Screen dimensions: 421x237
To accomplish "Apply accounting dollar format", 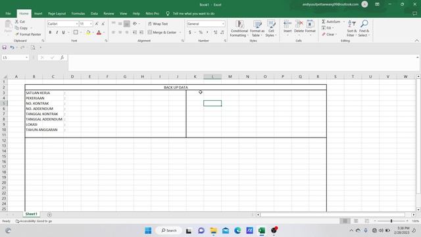I will pos(190,32).
